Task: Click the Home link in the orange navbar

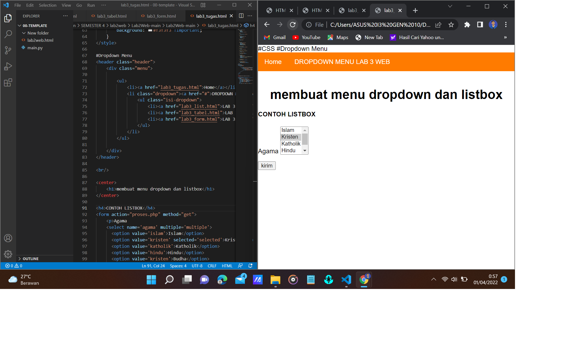Action: click(273, 62)
